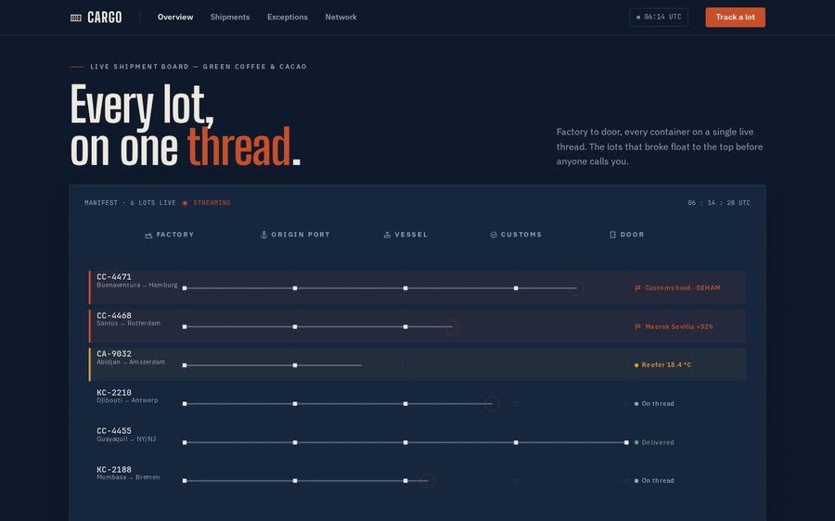Click the Reefer 18.4 °C status

coord(662,365)
